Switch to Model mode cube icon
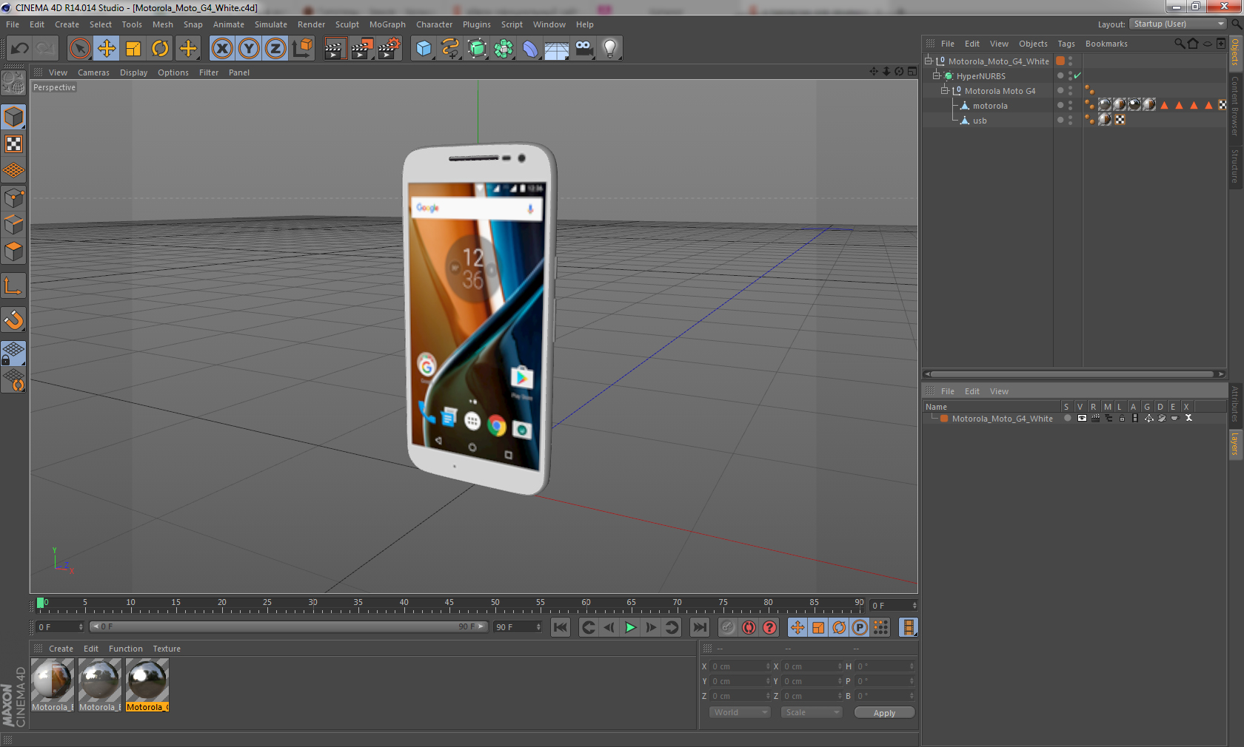 click(x=13, y=118)
